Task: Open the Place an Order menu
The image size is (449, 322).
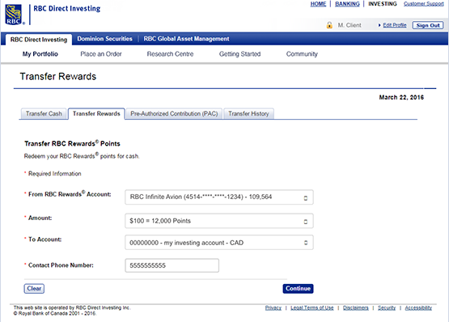Action: (x=101, y=54)
